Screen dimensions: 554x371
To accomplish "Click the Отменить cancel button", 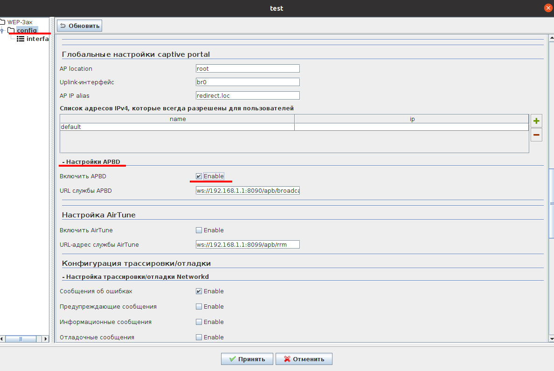I will (304, 359).
